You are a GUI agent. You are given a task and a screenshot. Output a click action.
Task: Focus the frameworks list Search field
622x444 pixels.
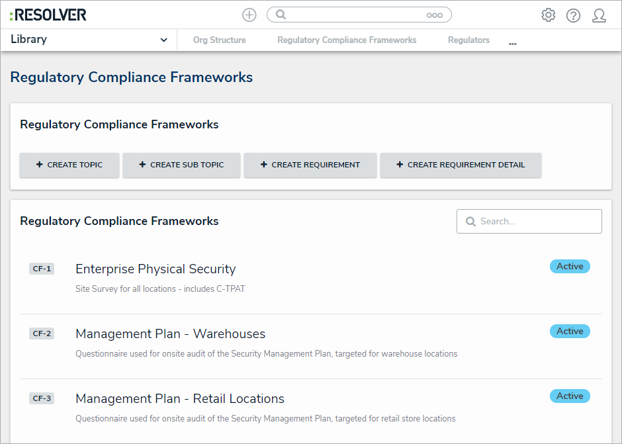(x=536, y=222)
